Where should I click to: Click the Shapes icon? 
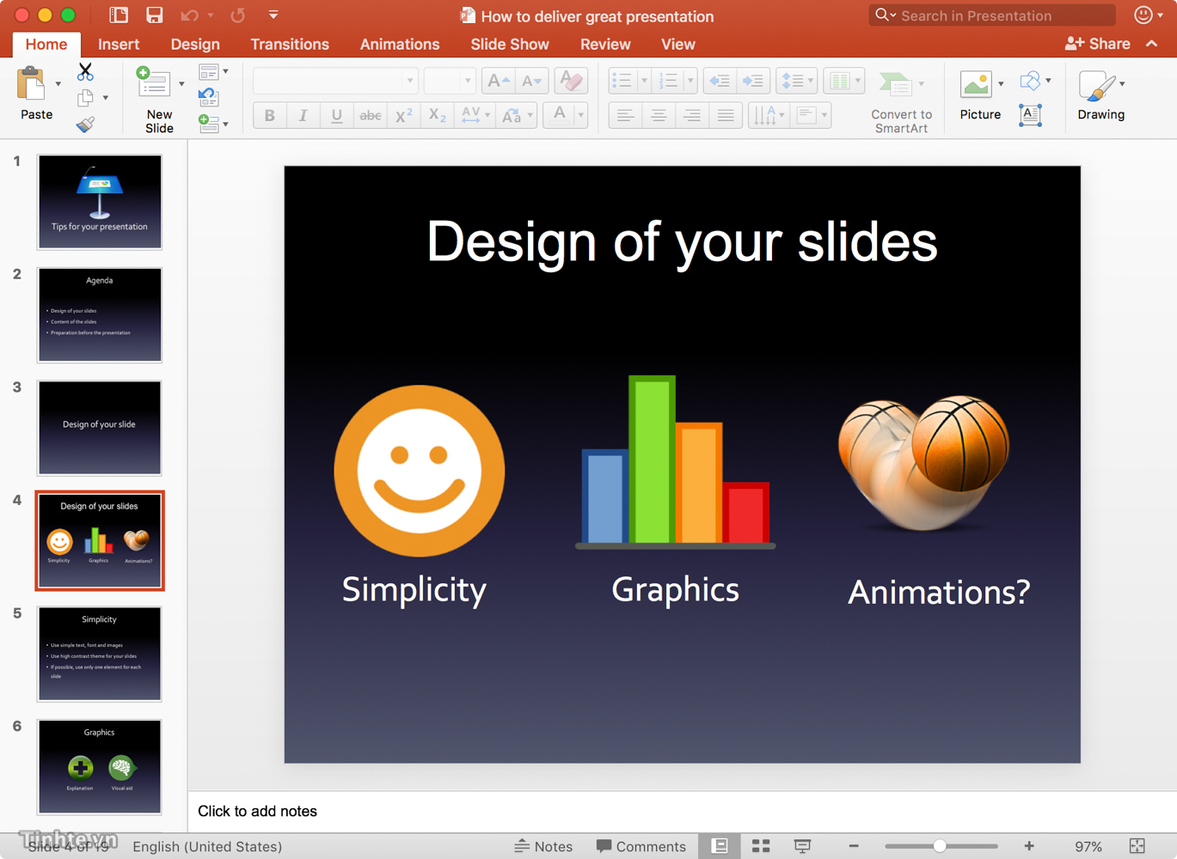click(x=1030, y=81)
